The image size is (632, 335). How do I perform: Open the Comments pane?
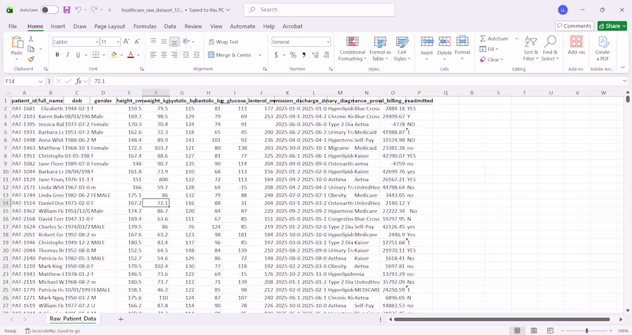[575, 26]
